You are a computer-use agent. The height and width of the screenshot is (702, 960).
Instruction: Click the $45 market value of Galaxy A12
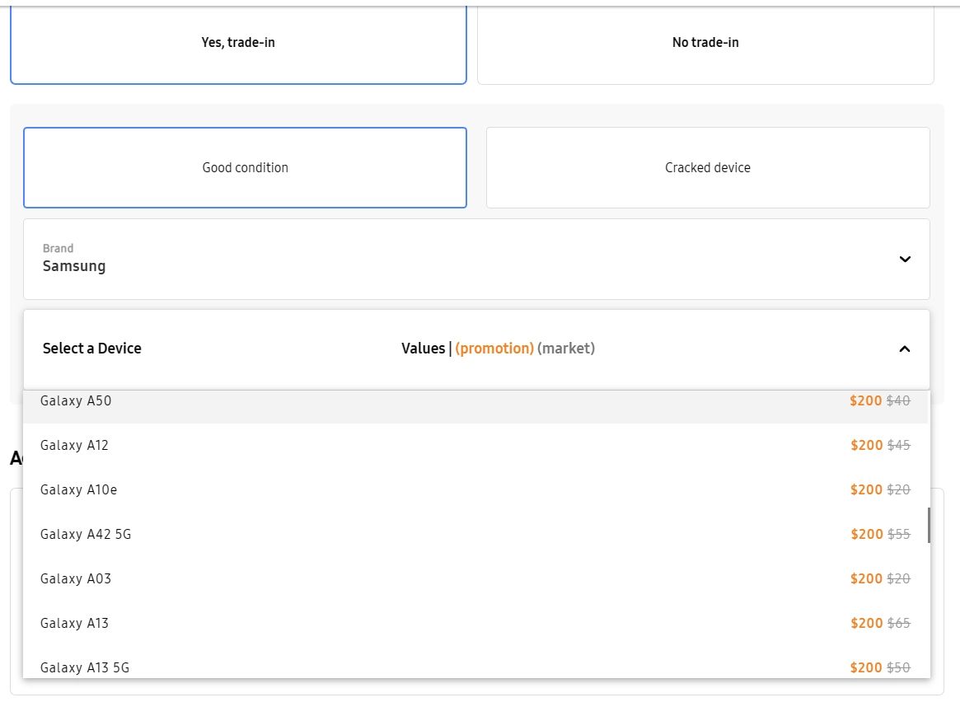[898, 445]
